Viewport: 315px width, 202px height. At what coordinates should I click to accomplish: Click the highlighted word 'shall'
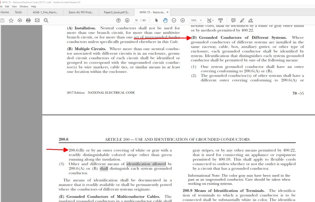pos(104,169)
